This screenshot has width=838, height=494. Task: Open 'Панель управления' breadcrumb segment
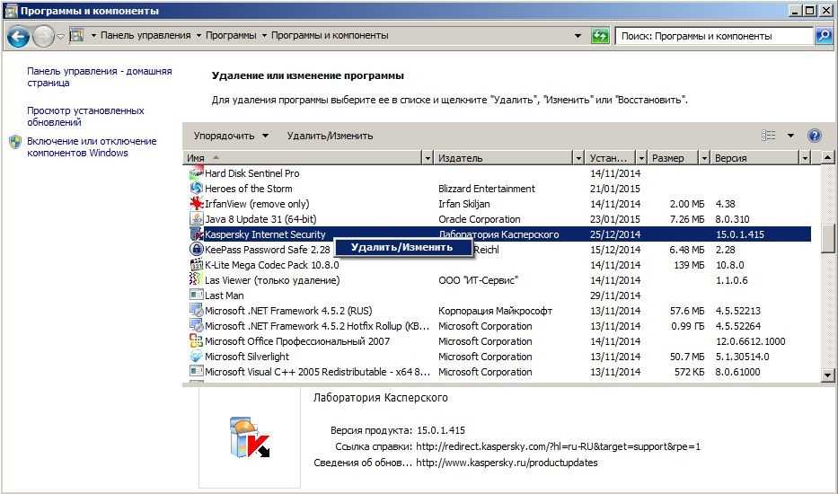[x=146, y=35]
